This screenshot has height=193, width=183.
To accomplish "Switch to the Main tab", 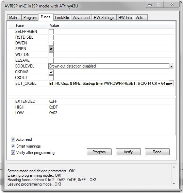I will coord(14,18).
